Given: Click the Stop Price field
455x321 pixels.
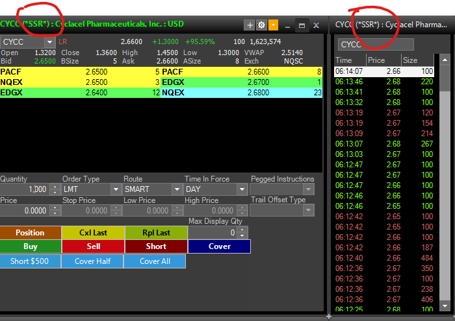Looking at the screenshot, I should tap(86, 210).
